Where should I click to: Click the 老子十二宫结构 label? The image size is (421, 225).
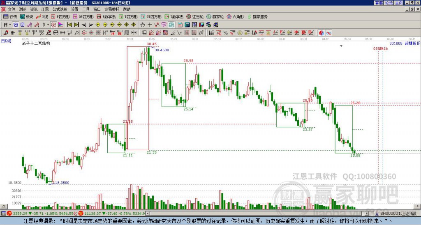(36, 43)
